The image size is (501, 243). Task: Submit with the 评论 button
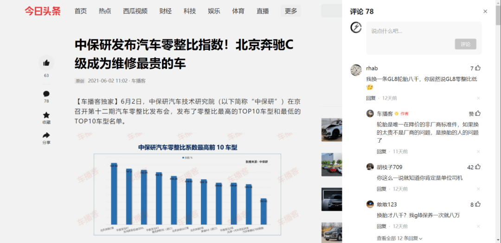pyautogui.click(x=466, y=44)
